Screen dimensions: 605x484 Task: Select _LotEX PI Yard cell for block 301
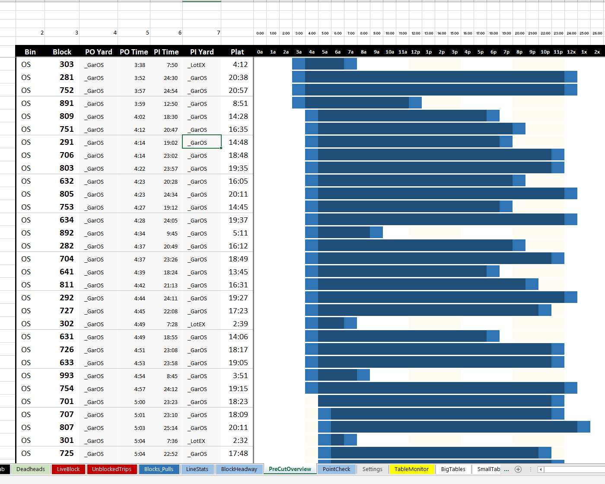coord(202,441)
